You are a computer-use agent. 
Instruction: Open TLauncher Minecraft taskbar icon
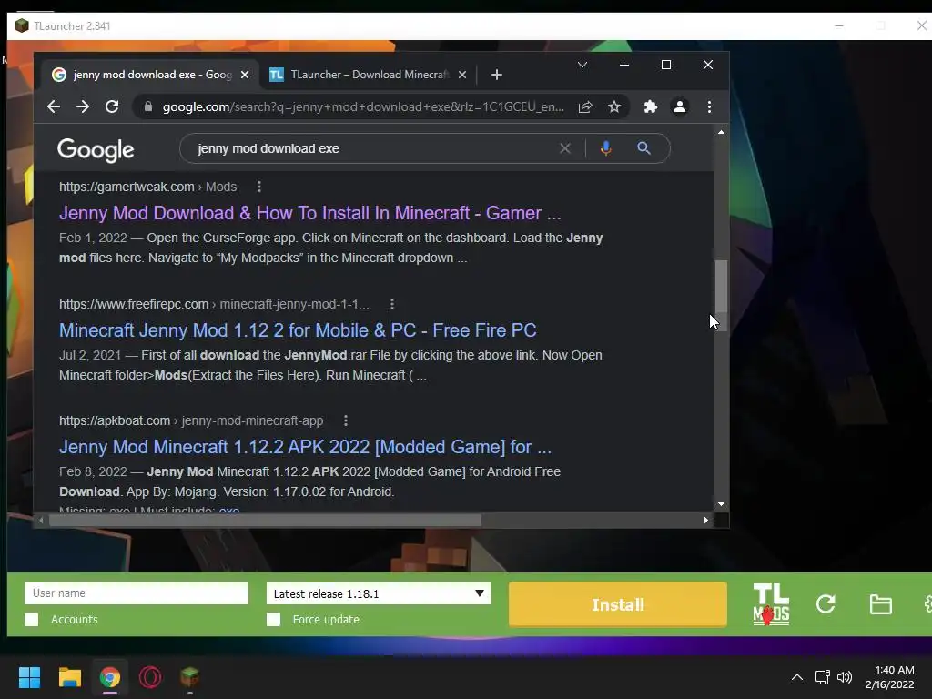[x=189, y=677]
